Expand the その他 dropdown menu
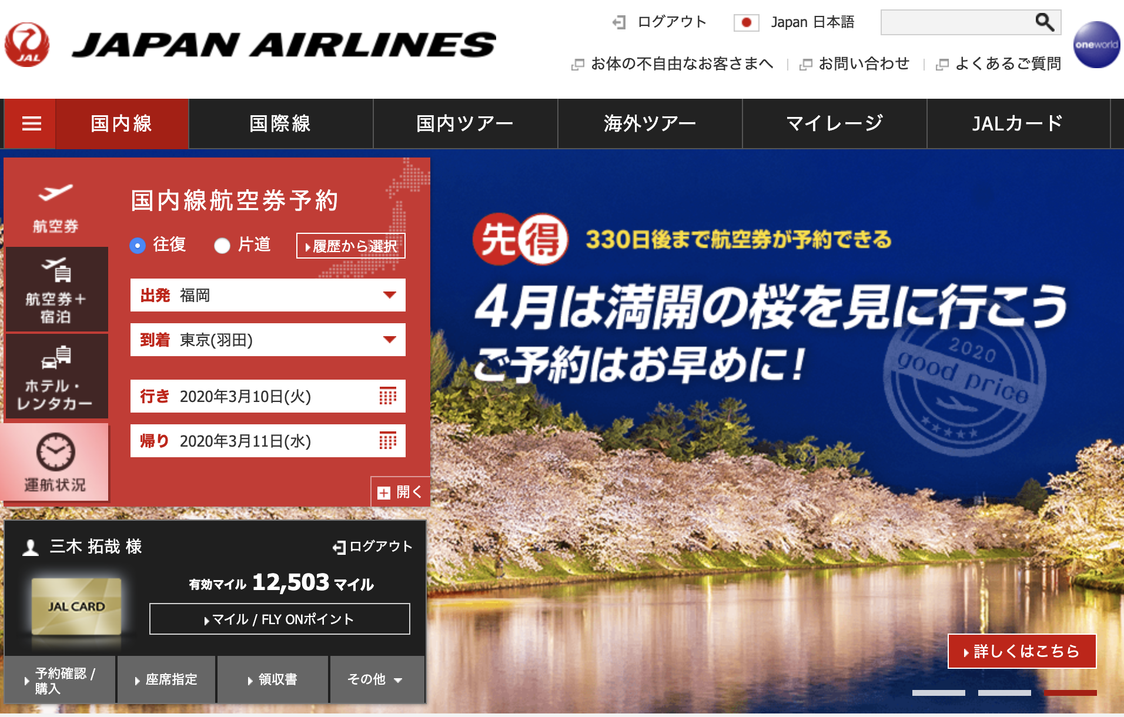The image size is (1124, 717). click(376, 679)
